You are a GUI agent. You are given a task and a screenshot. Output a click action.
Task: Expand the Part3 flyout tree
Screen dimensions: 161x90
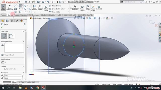click(28, 18)
